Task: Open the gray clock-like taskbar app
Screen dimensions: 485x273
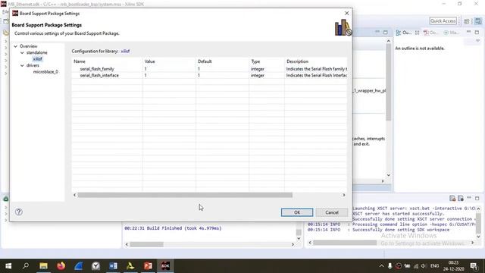Action: pyautogui.click(x=96, y=266)
